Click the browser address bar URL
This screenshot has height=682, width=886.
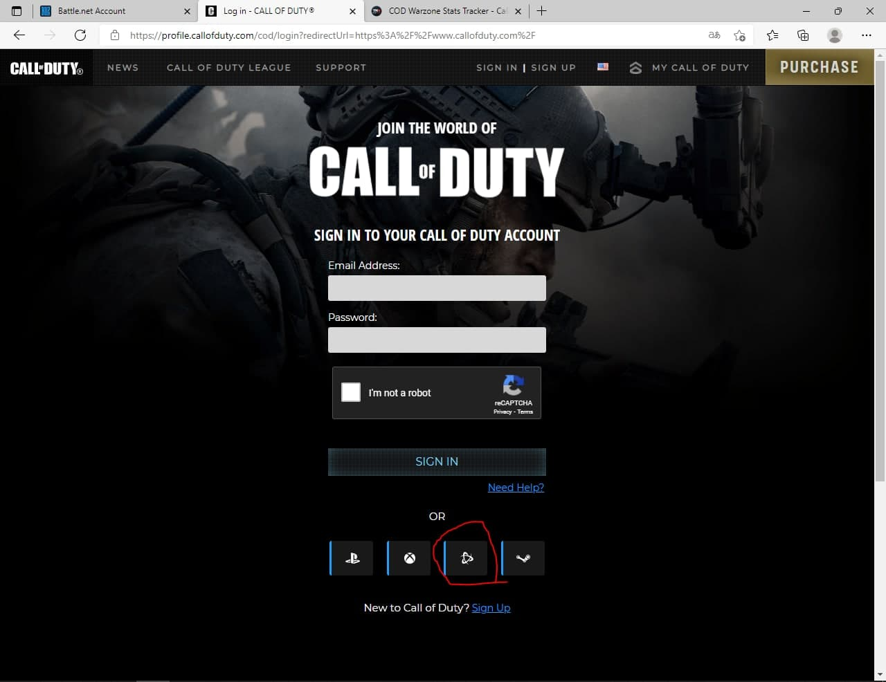tap(332, 35)
